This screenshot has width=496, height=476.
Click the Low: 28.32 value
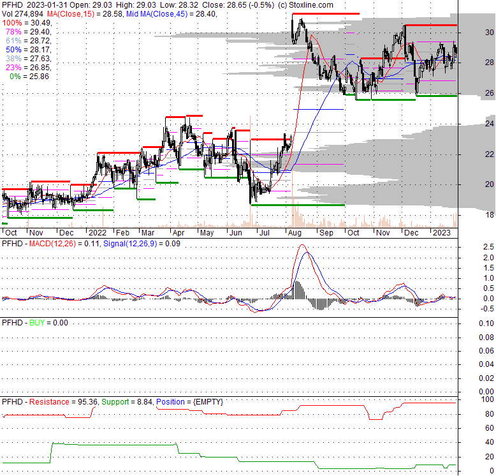click(179, 5)
